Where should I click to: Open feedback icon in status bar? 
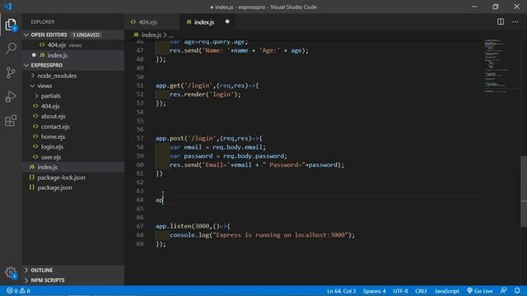pyautogui.click(x=503, y=290)
